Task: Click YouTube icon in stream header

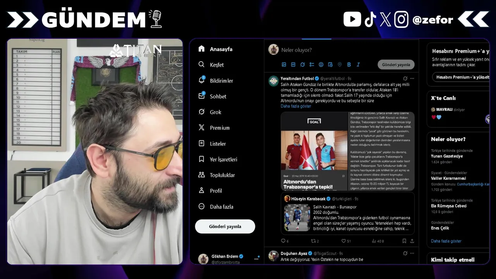Action: point(352,19)
